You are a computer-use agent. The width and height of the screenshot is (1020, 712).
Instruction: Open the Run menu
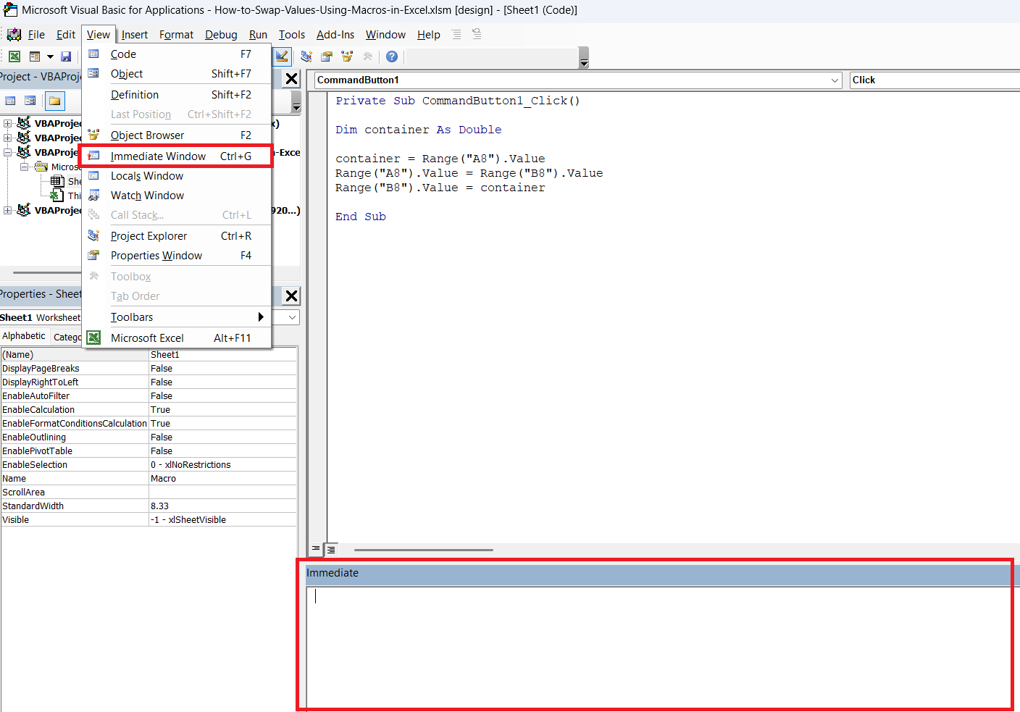click(x=258, y=35)
